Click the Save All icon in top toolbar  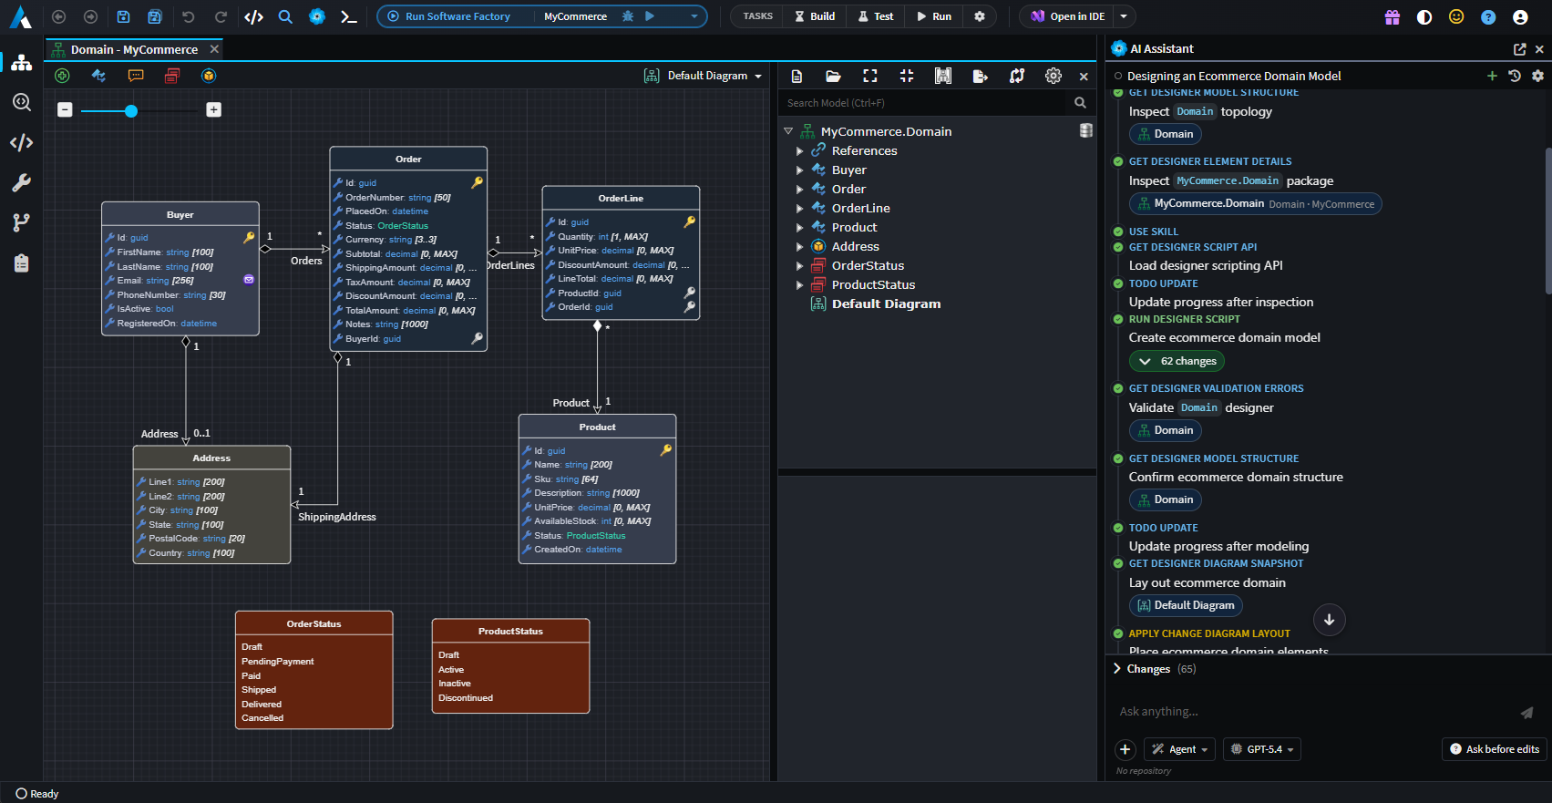tap(155, 16)
